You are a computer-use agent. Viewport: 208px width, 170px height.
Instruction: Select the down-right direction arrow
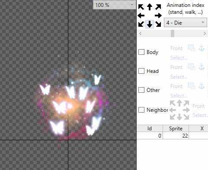158,24
